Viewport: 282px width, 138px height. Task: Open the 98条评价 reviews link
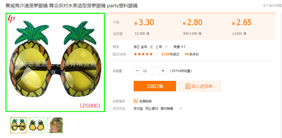coord(191,54)
